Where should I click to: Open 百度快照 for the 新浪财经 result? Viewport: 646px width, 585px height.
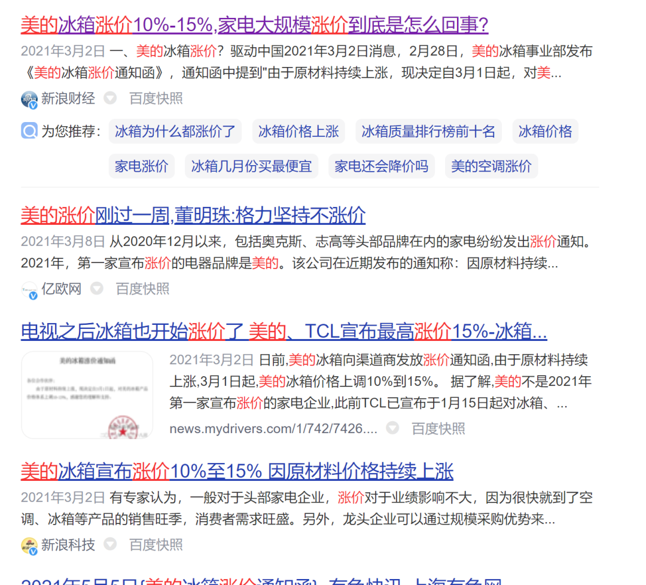click(156, 99)
